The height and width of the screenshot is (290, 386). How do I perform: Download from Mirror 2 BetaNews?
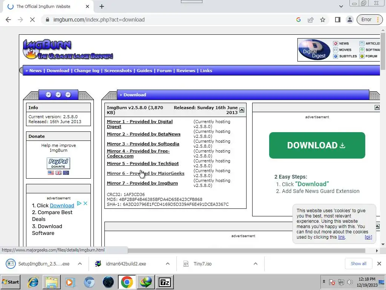tap(144, 134)
